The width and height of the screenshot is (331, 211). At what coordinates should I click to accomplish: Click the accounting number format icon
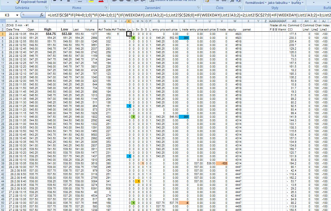coord(207,1)
